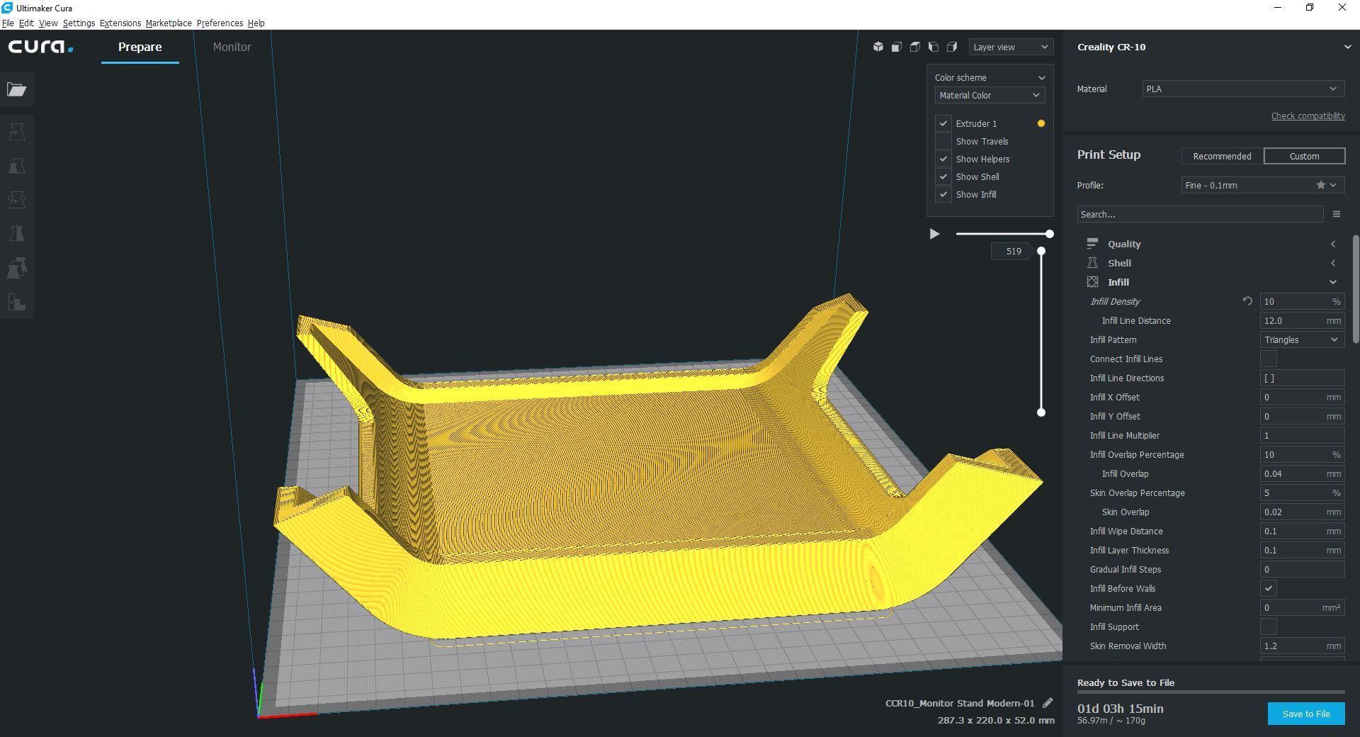Viewport: 1360px width, 737px height.
Task: Click the Check compatibility link
Action: coord(1308,116)
